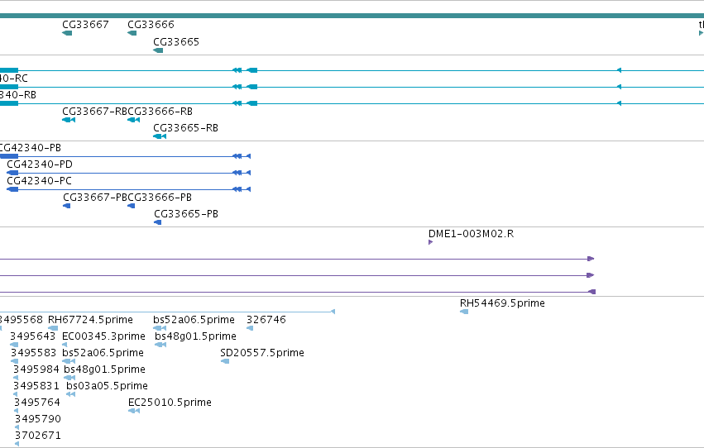Select the 3495764 label
This screenshot has width=704, height=448.
pyautogui.click(x=37, y=403)
